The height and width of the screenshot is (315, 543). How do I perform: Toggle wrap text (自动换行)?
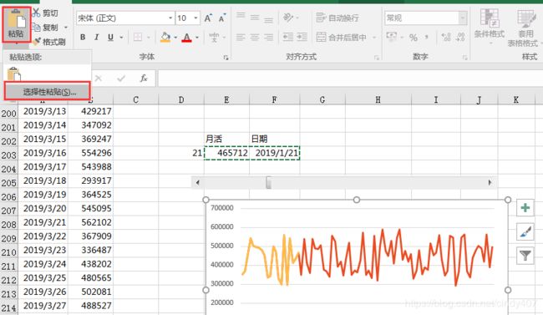click(x=337, y=18)
